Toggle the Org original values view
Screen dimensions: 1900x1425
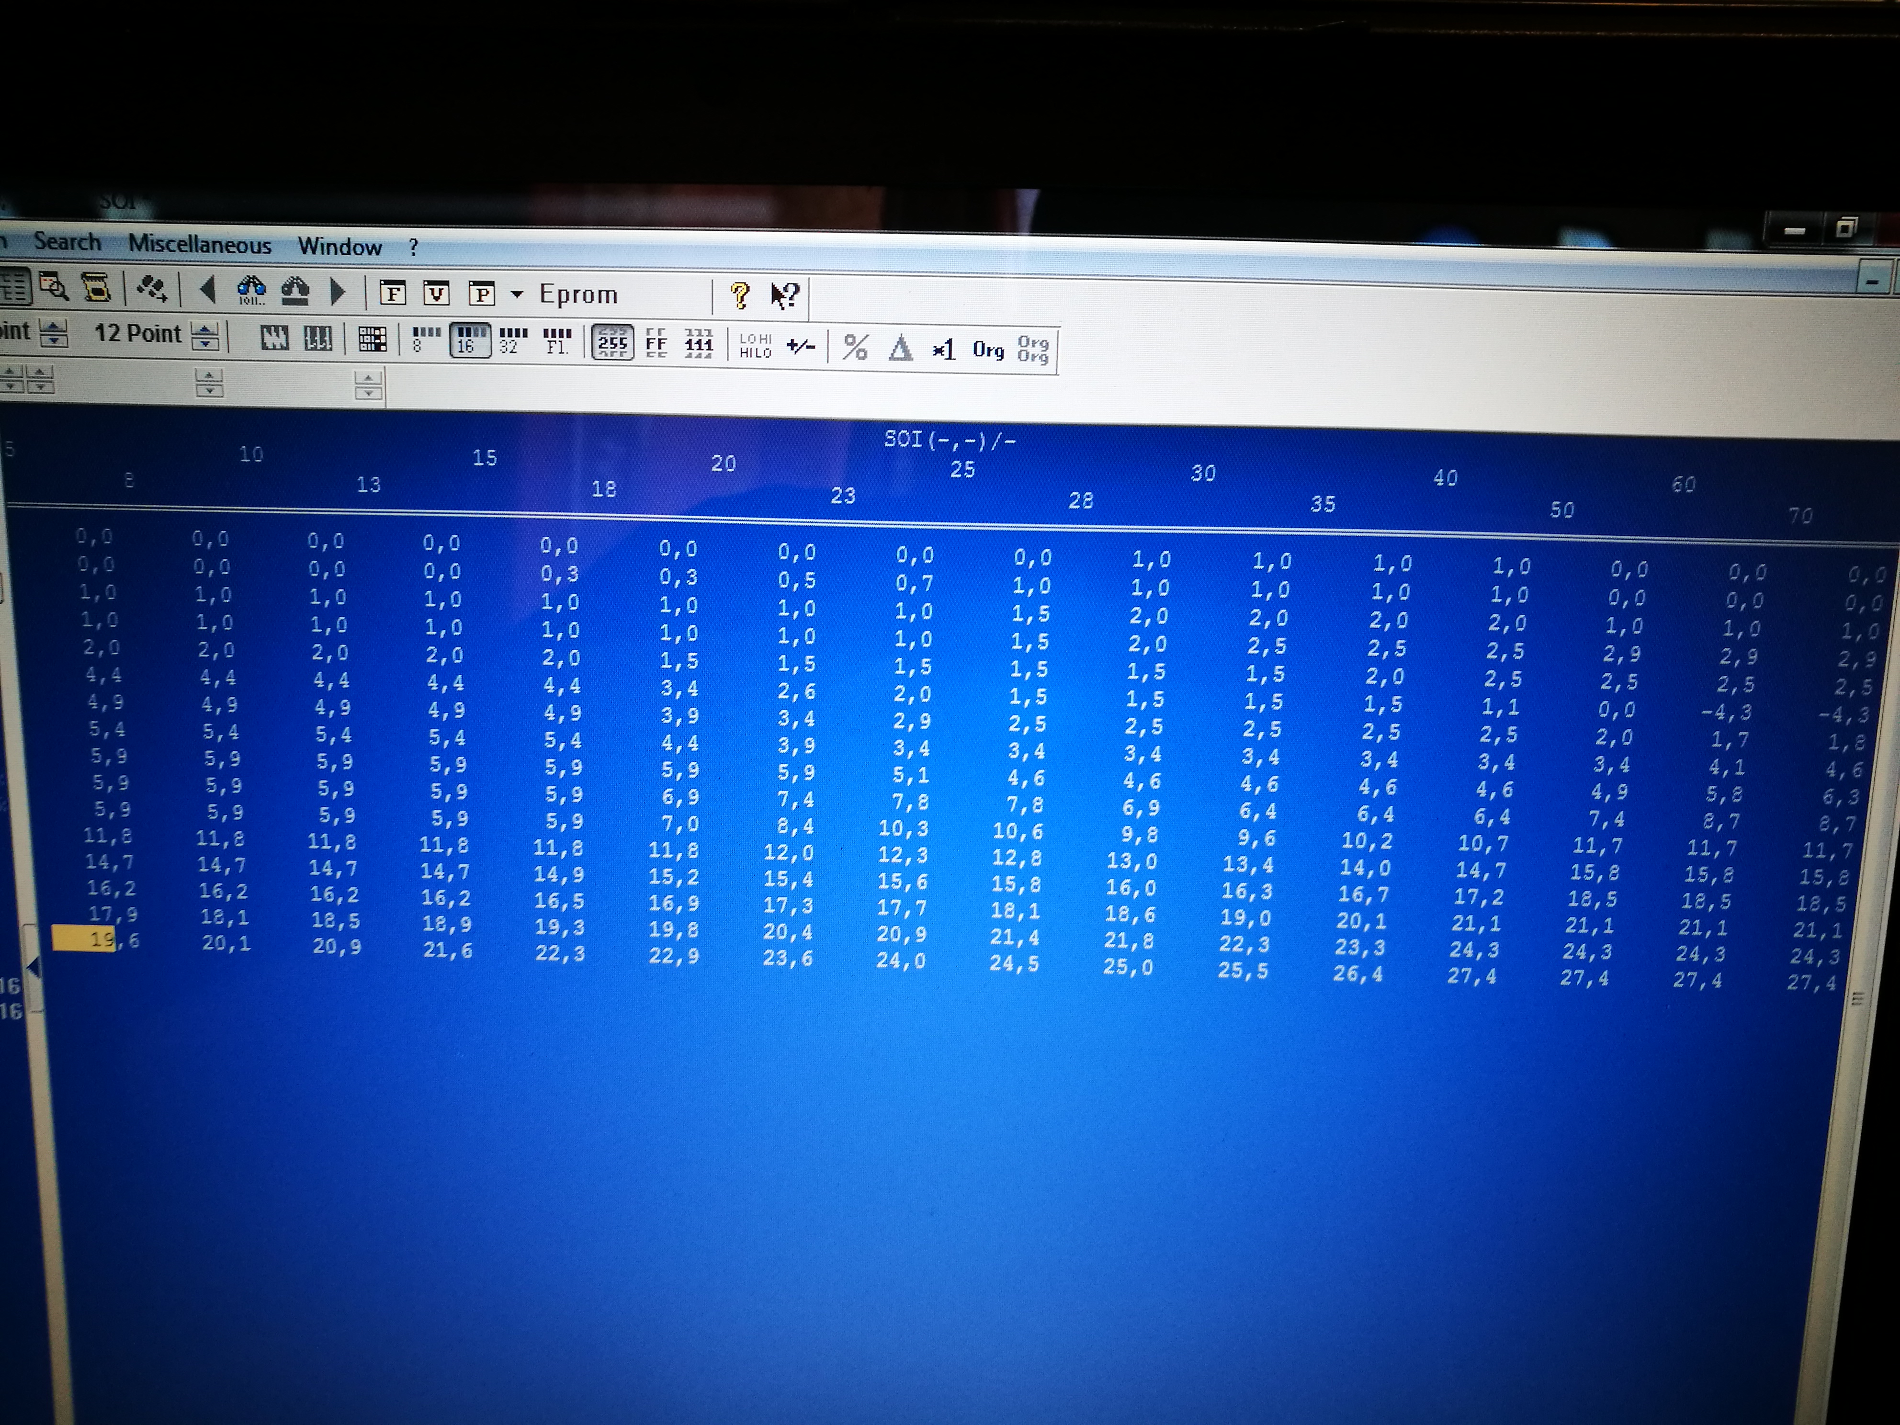(988, 350)
